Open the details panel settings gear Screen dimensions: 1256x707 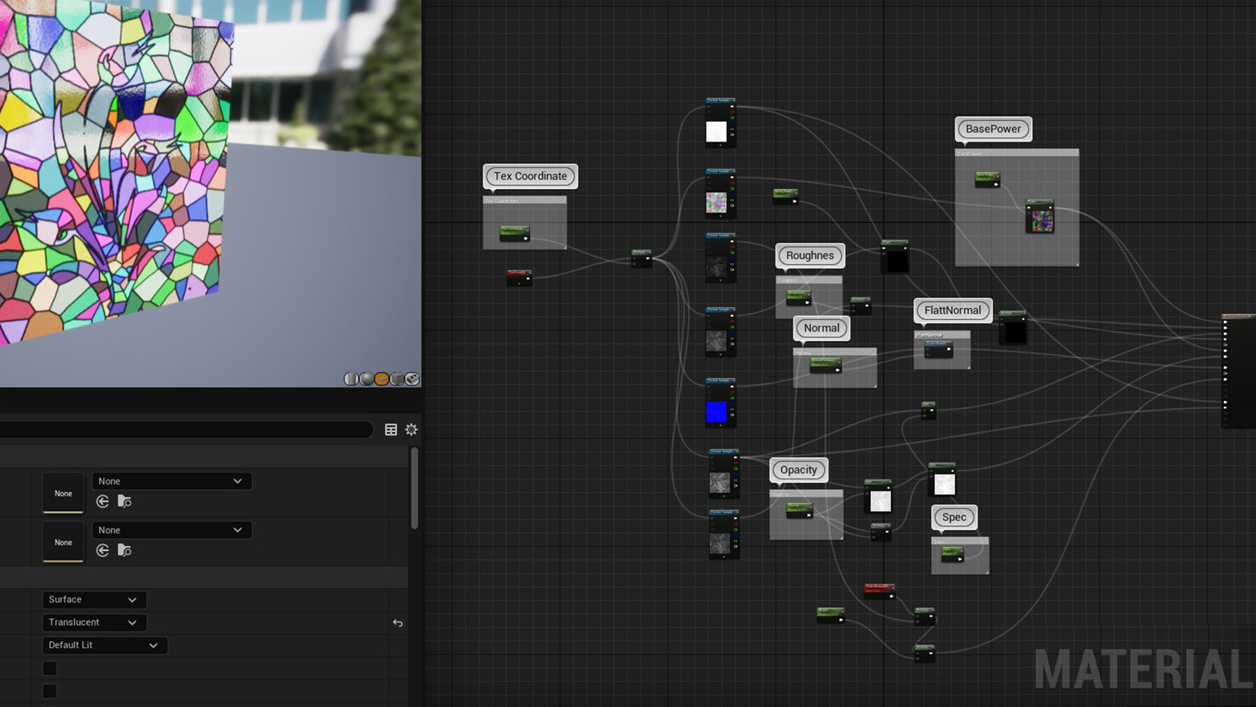411,429
